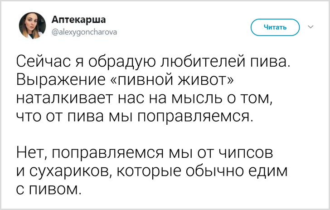
Task: Expand the tweet options chevron
Action: (311, 27)
